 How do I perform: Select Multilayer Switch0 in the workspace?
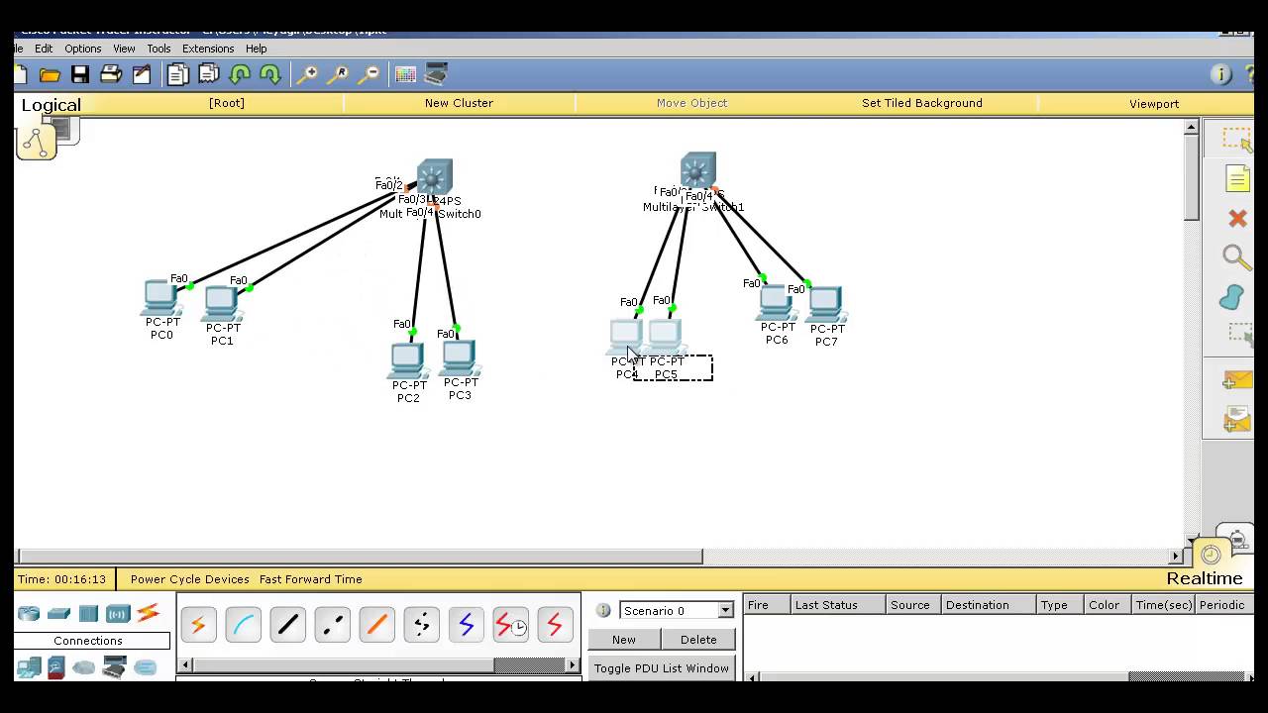click(434, 178)
